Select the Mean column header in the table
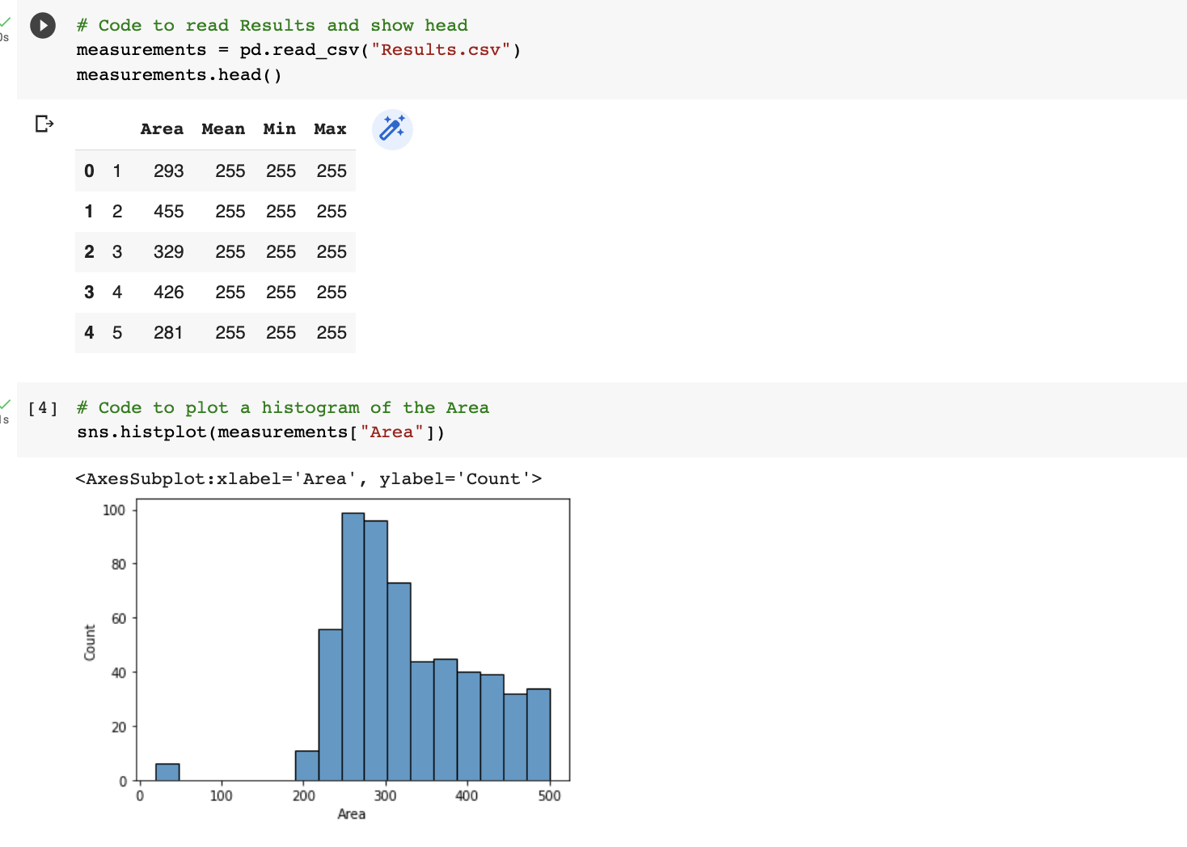The height and width of the screenshot is (847, 1187). click(223, 129)
